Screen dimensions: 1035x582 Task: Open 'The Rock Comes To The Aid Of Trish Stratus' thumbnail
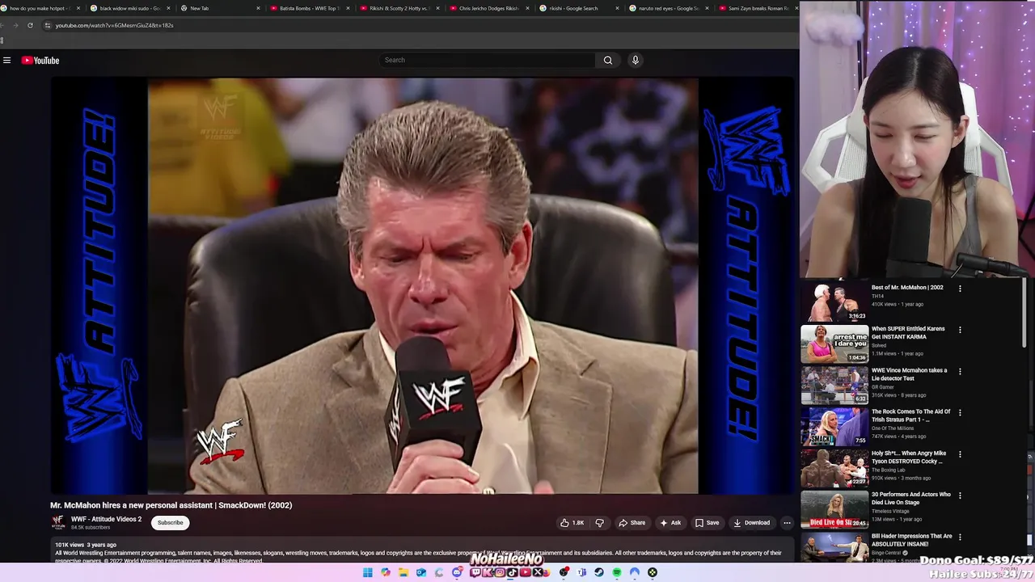(x=834, y=427)
